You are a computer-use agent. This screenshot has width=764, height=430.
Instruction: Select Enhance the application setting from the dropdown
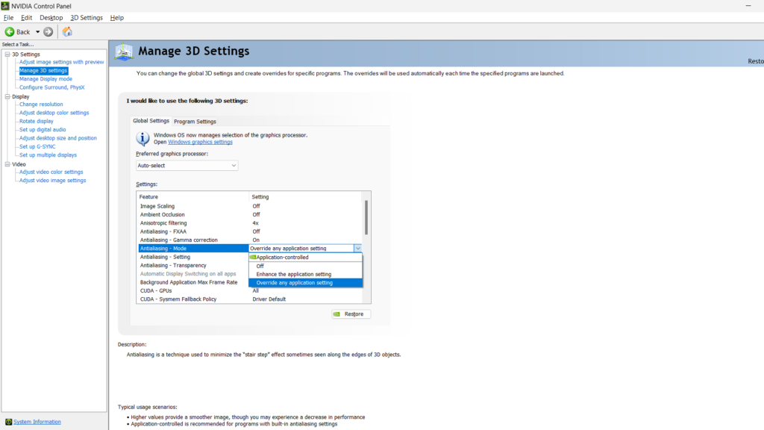295,275
